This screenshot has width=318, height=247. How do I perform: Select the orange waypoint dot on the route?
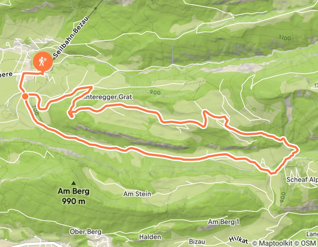(25, 96)
